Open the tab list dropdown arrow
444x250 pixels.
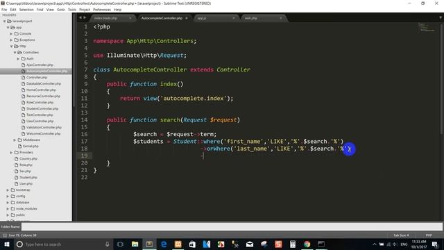pos(441,17)
